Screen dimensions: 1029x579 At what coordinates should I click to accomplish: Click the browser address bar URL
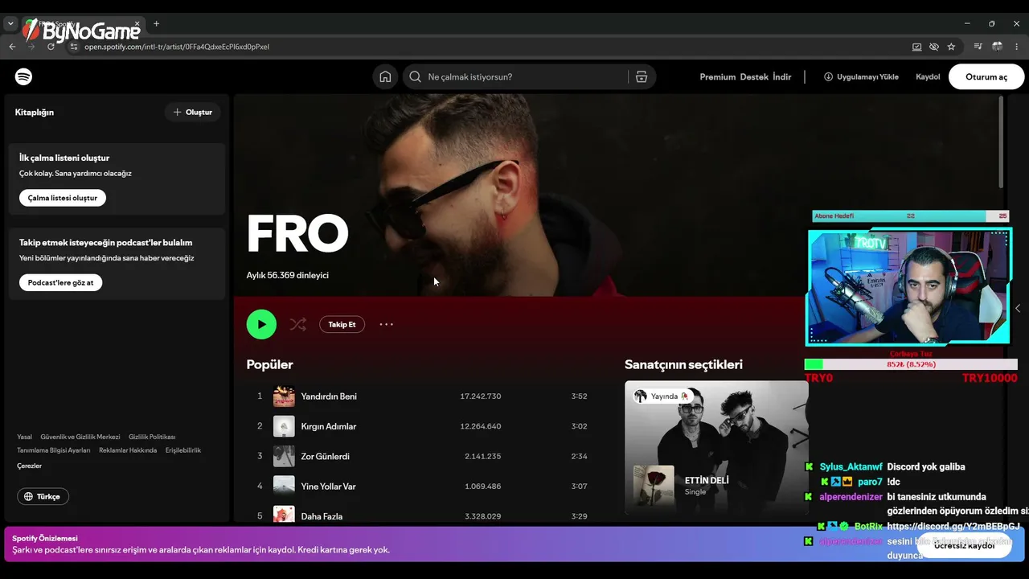click(x=177, y=47)
